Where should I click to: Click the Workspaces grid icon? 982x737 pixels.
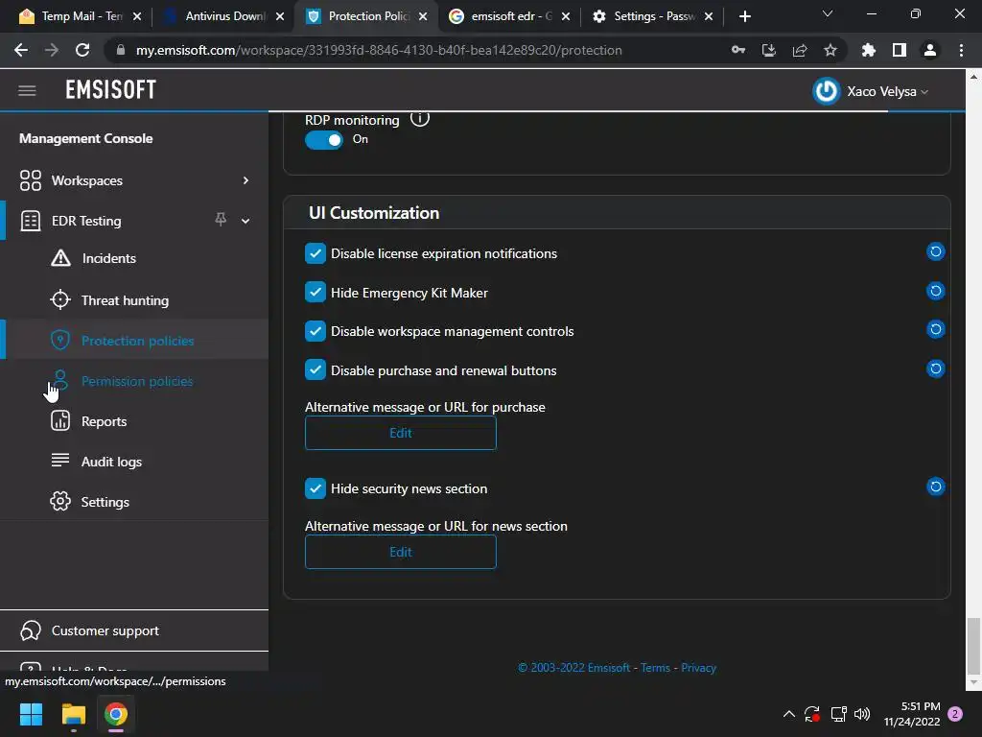pos(30,180)
